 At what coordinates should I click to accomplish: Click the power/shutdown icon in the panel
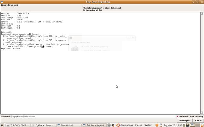(109, 125)
